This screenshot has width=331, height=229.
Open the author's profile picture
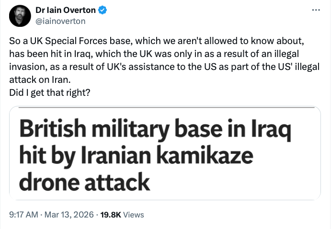(x=20, y=15)
